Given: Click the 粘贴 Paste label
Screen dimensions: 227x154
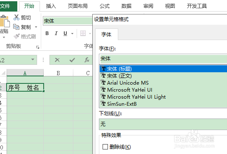Looking at the screenshot, I should pos(4,31).
